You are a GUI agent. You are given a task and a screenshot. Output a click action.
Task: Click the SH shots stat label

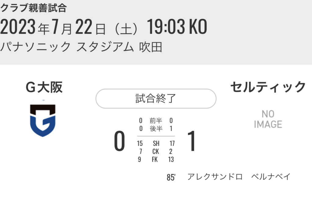156,144
